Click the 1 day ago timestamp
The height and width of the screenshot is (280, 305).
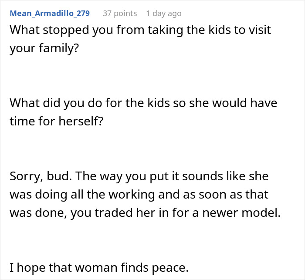164,13
